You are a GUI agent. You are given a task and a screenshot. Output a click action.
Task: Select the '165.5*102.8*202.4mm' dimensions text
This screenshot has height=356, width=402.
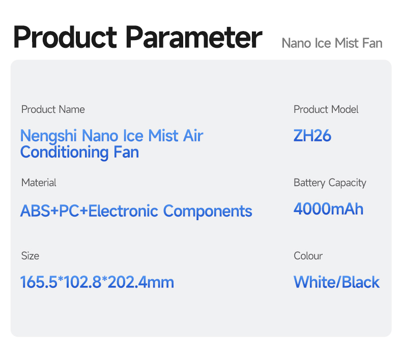(97, 282)
